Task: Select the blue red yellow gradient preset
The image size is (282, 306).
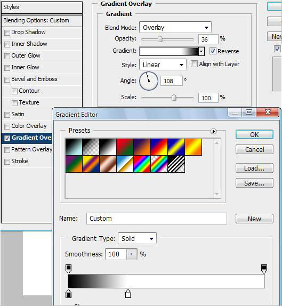Action: tap(159, 147)
